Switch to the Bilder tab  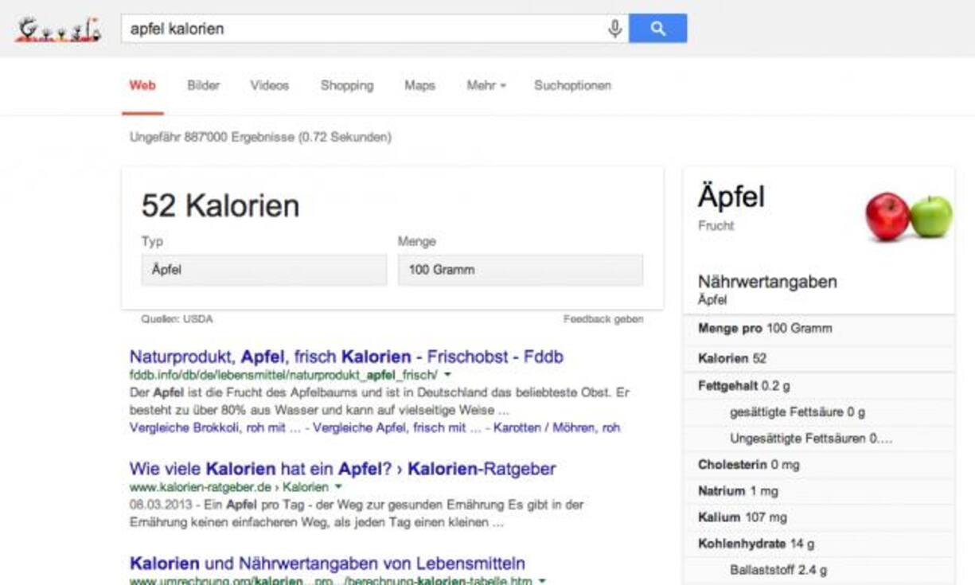[x=203, y=85]
